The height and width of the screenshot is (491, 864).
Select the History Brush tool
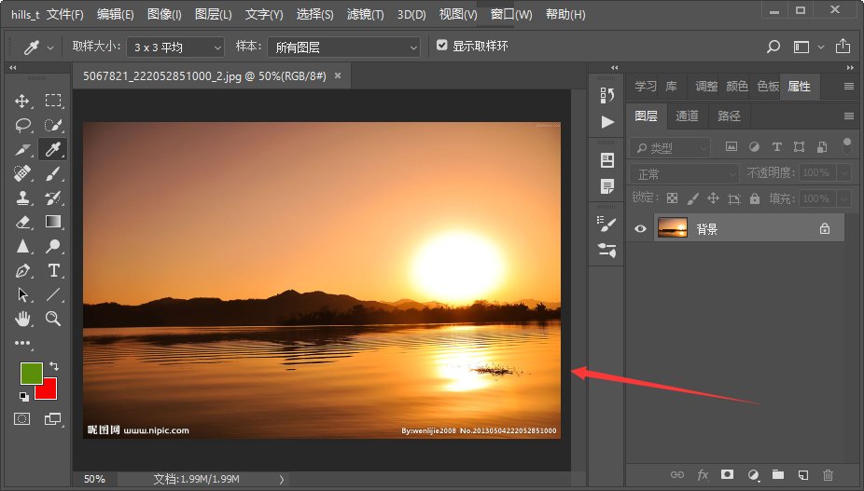53,198
